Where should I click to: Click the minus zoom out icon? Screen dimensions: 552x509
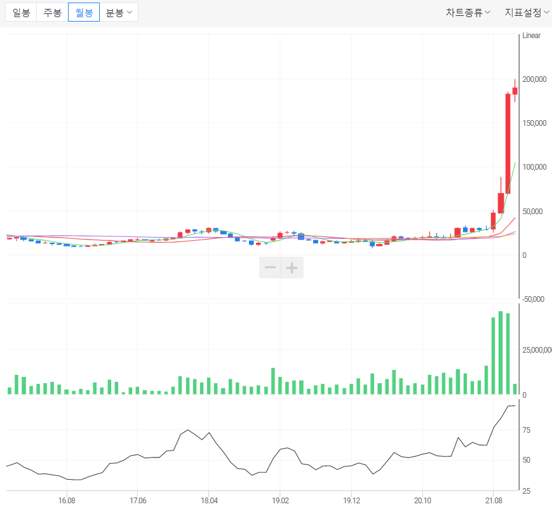click(x=270, y=268)
